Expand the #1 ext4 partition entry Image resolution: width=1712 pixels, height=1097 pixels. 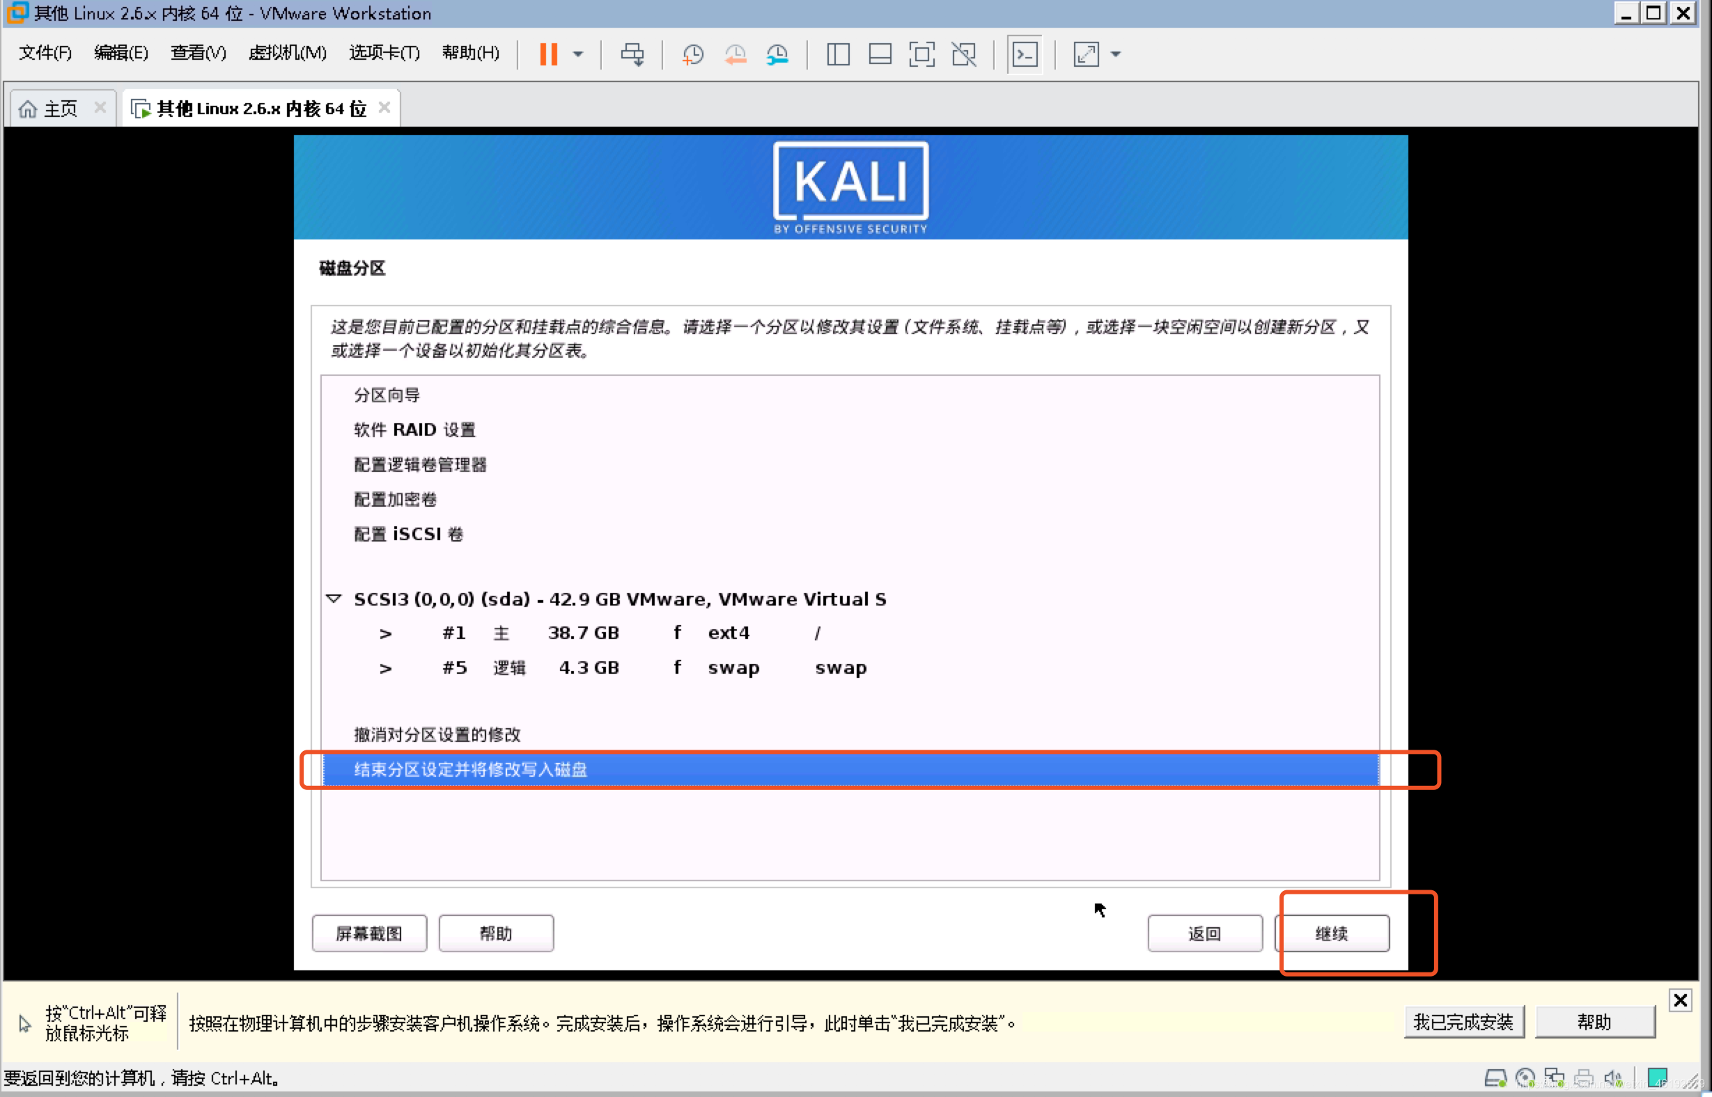point(386,633)
